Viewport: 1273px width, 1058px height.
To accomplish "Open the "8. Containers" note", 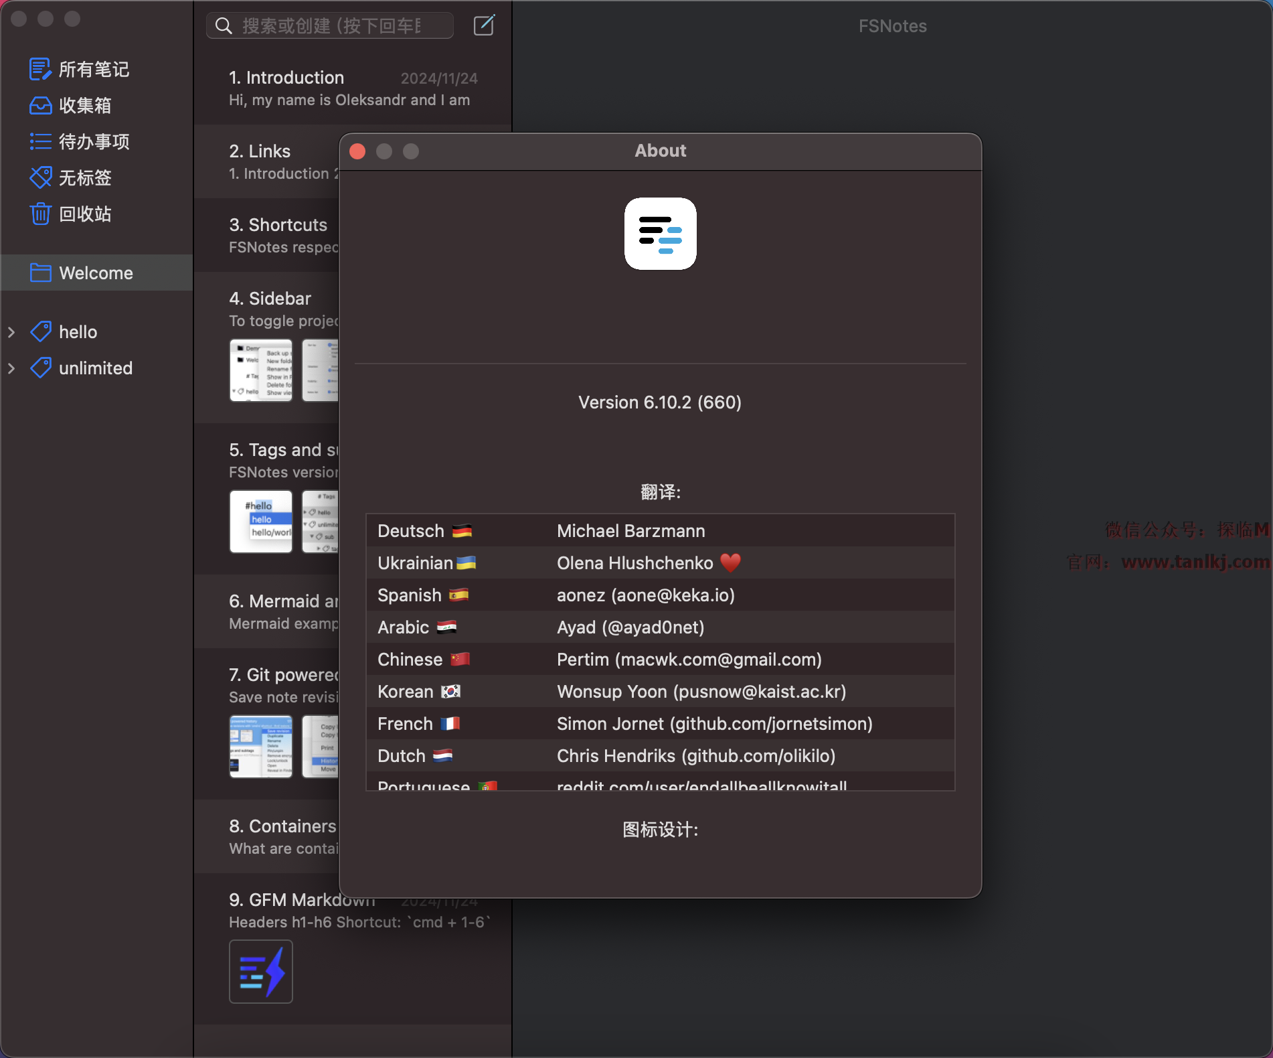I will 266,836.
